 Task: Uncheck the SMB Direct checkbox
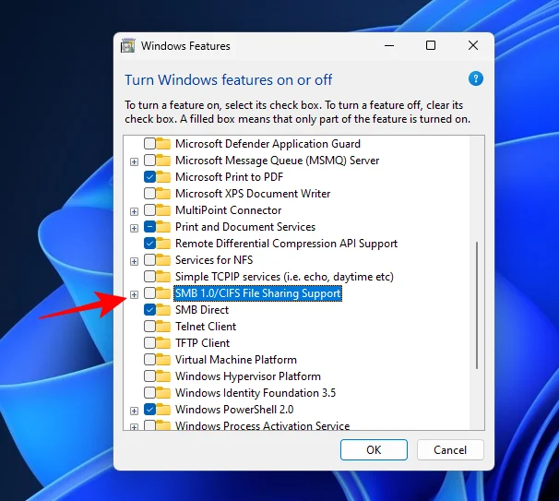pyautogui.click(x=149, y=309)
